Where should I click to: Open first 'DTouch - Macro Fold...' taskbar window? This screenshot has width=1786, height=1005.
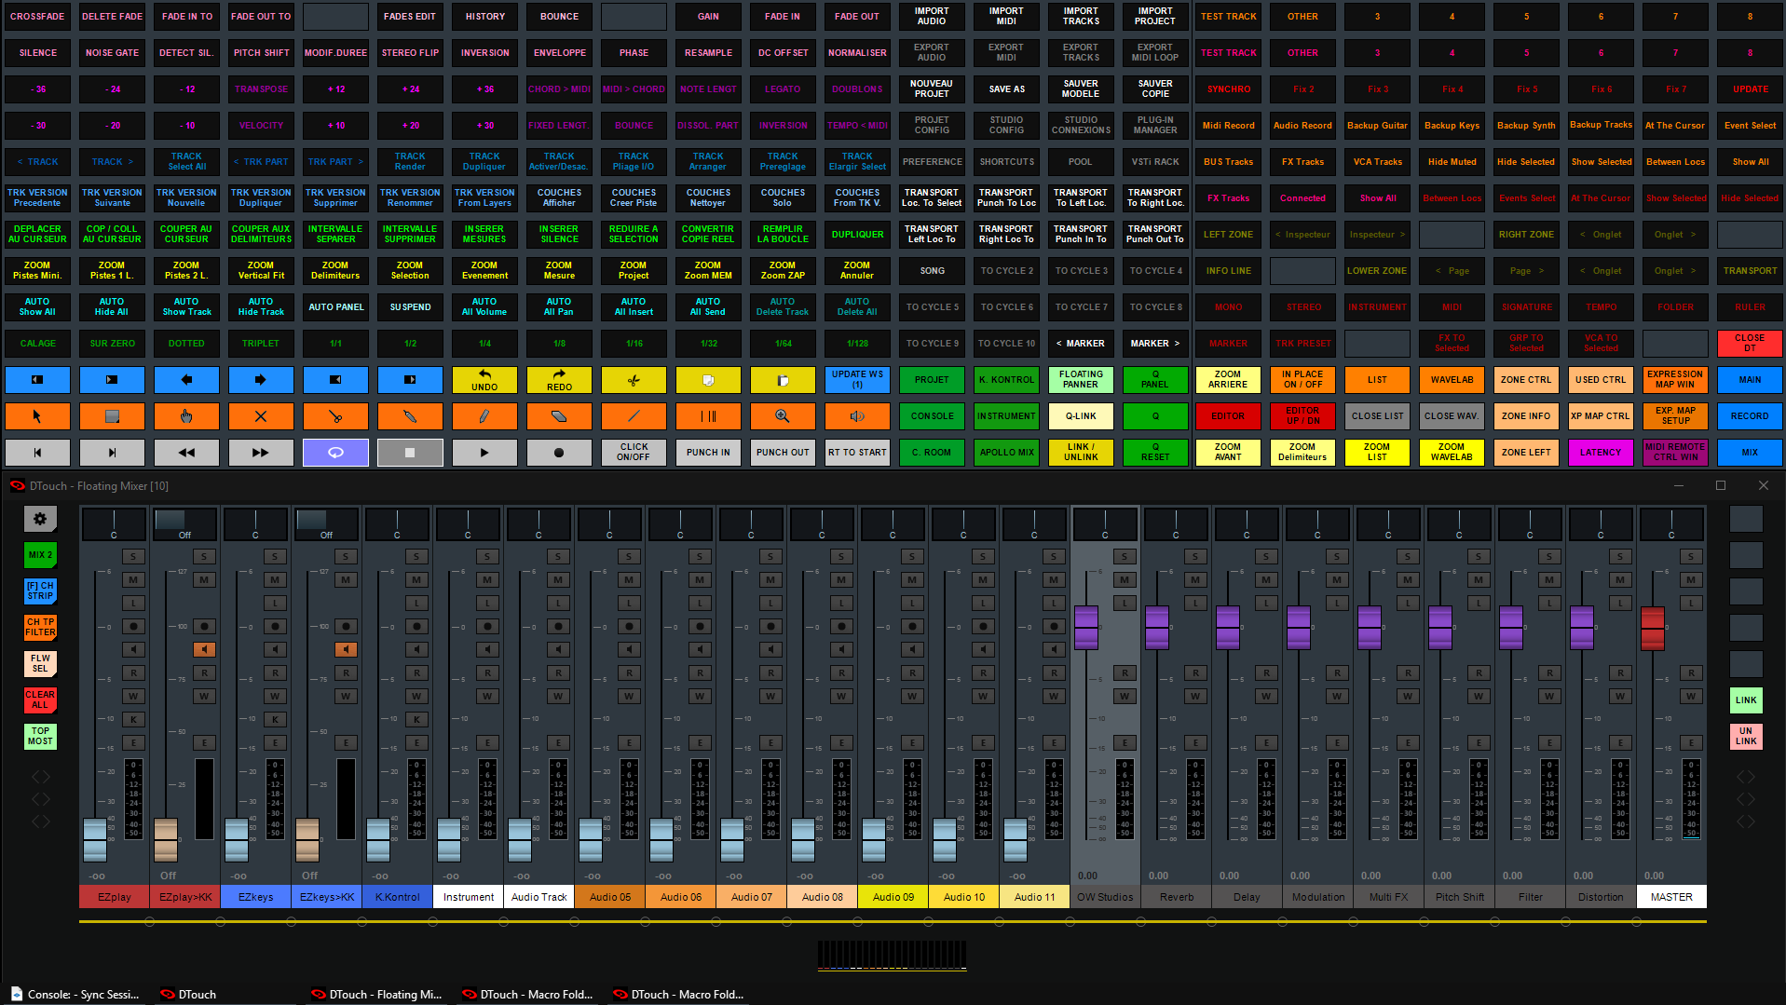click(x=527, y=994)
